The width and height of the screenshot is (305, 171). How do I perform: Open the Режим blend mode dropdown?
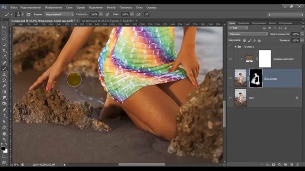pos(59,14)
